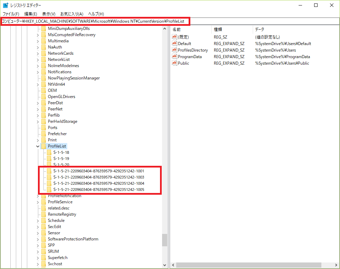Click the folder icon of the S-1-5-18 key
340x269 pixels.
[49, 152]
